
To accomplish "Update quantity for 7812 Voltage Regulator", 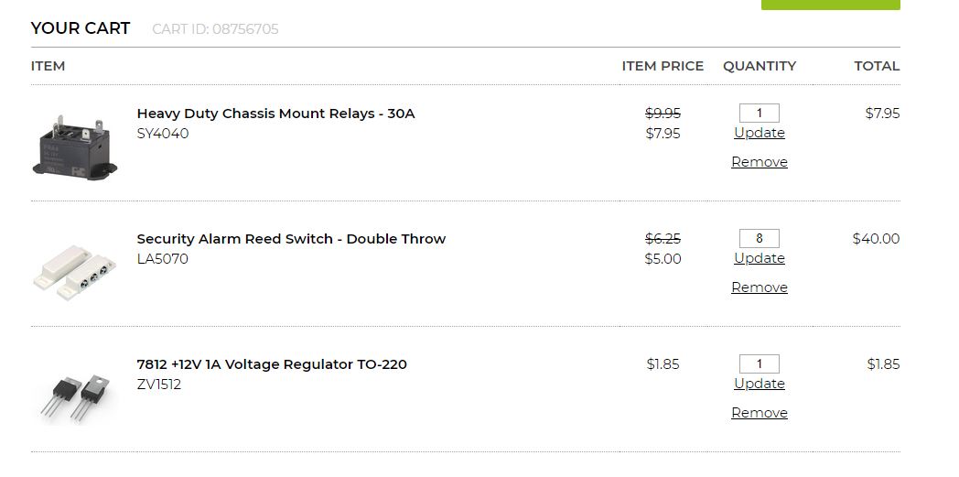I will [x=759, y=384].
